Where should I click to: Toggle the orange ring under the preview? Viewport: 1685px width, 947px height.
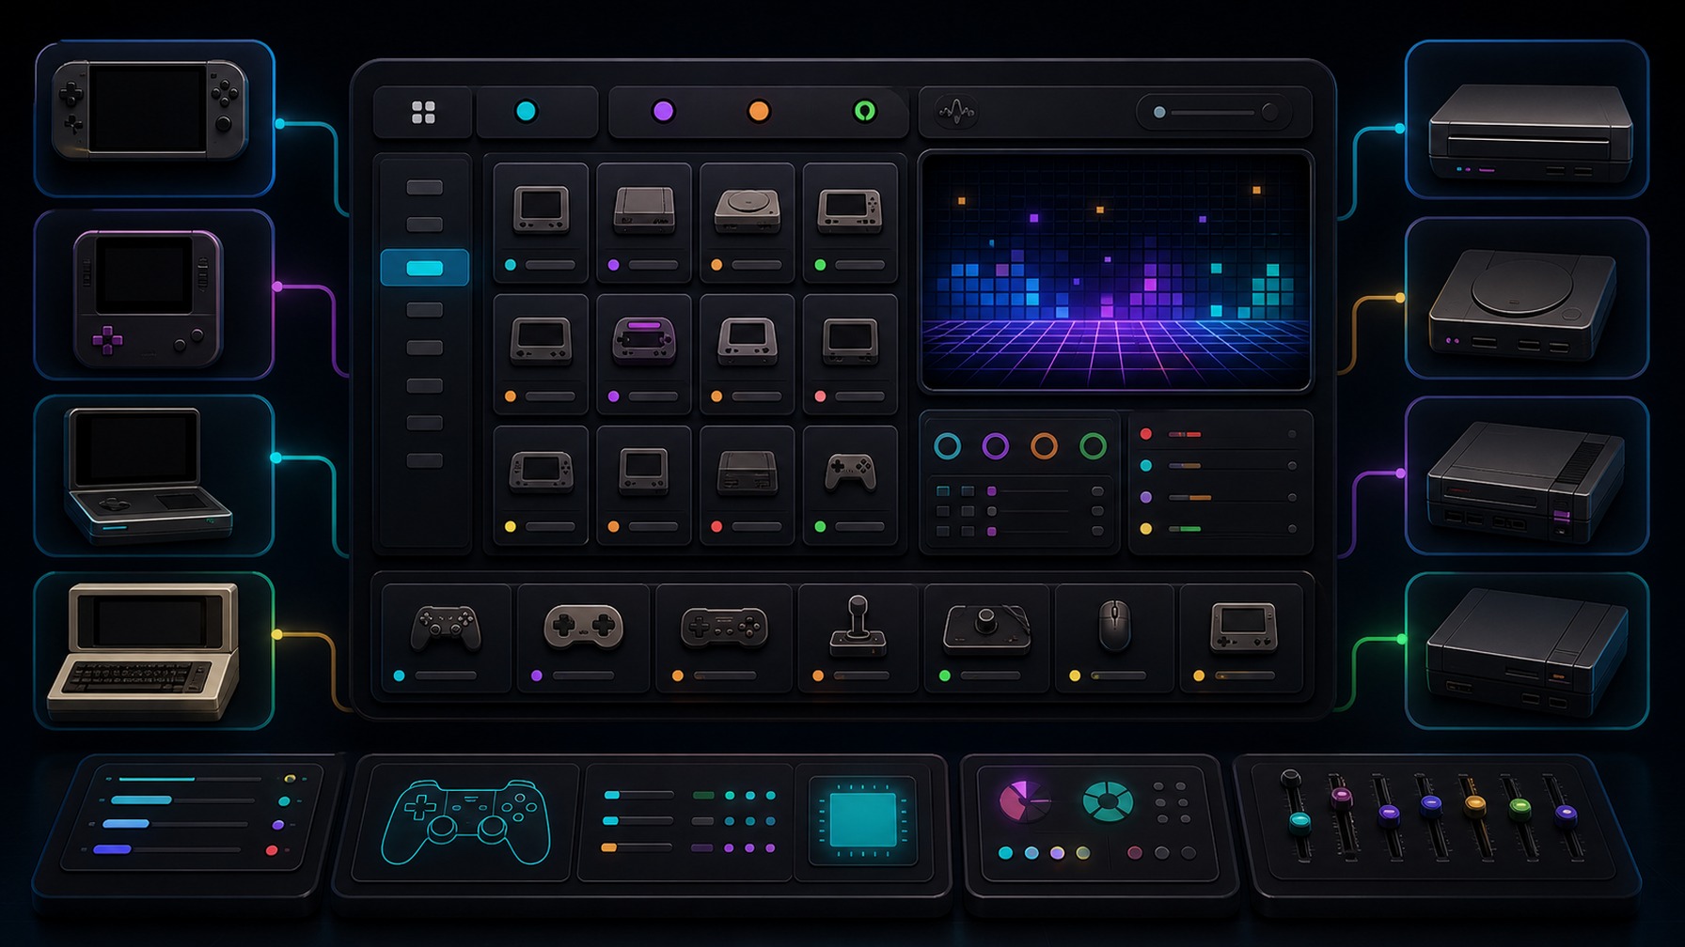coord(1044,445)
